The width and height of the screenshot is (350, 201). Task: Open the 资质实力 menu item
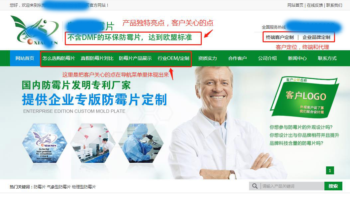pyautogui.click(x=208, y=58)
